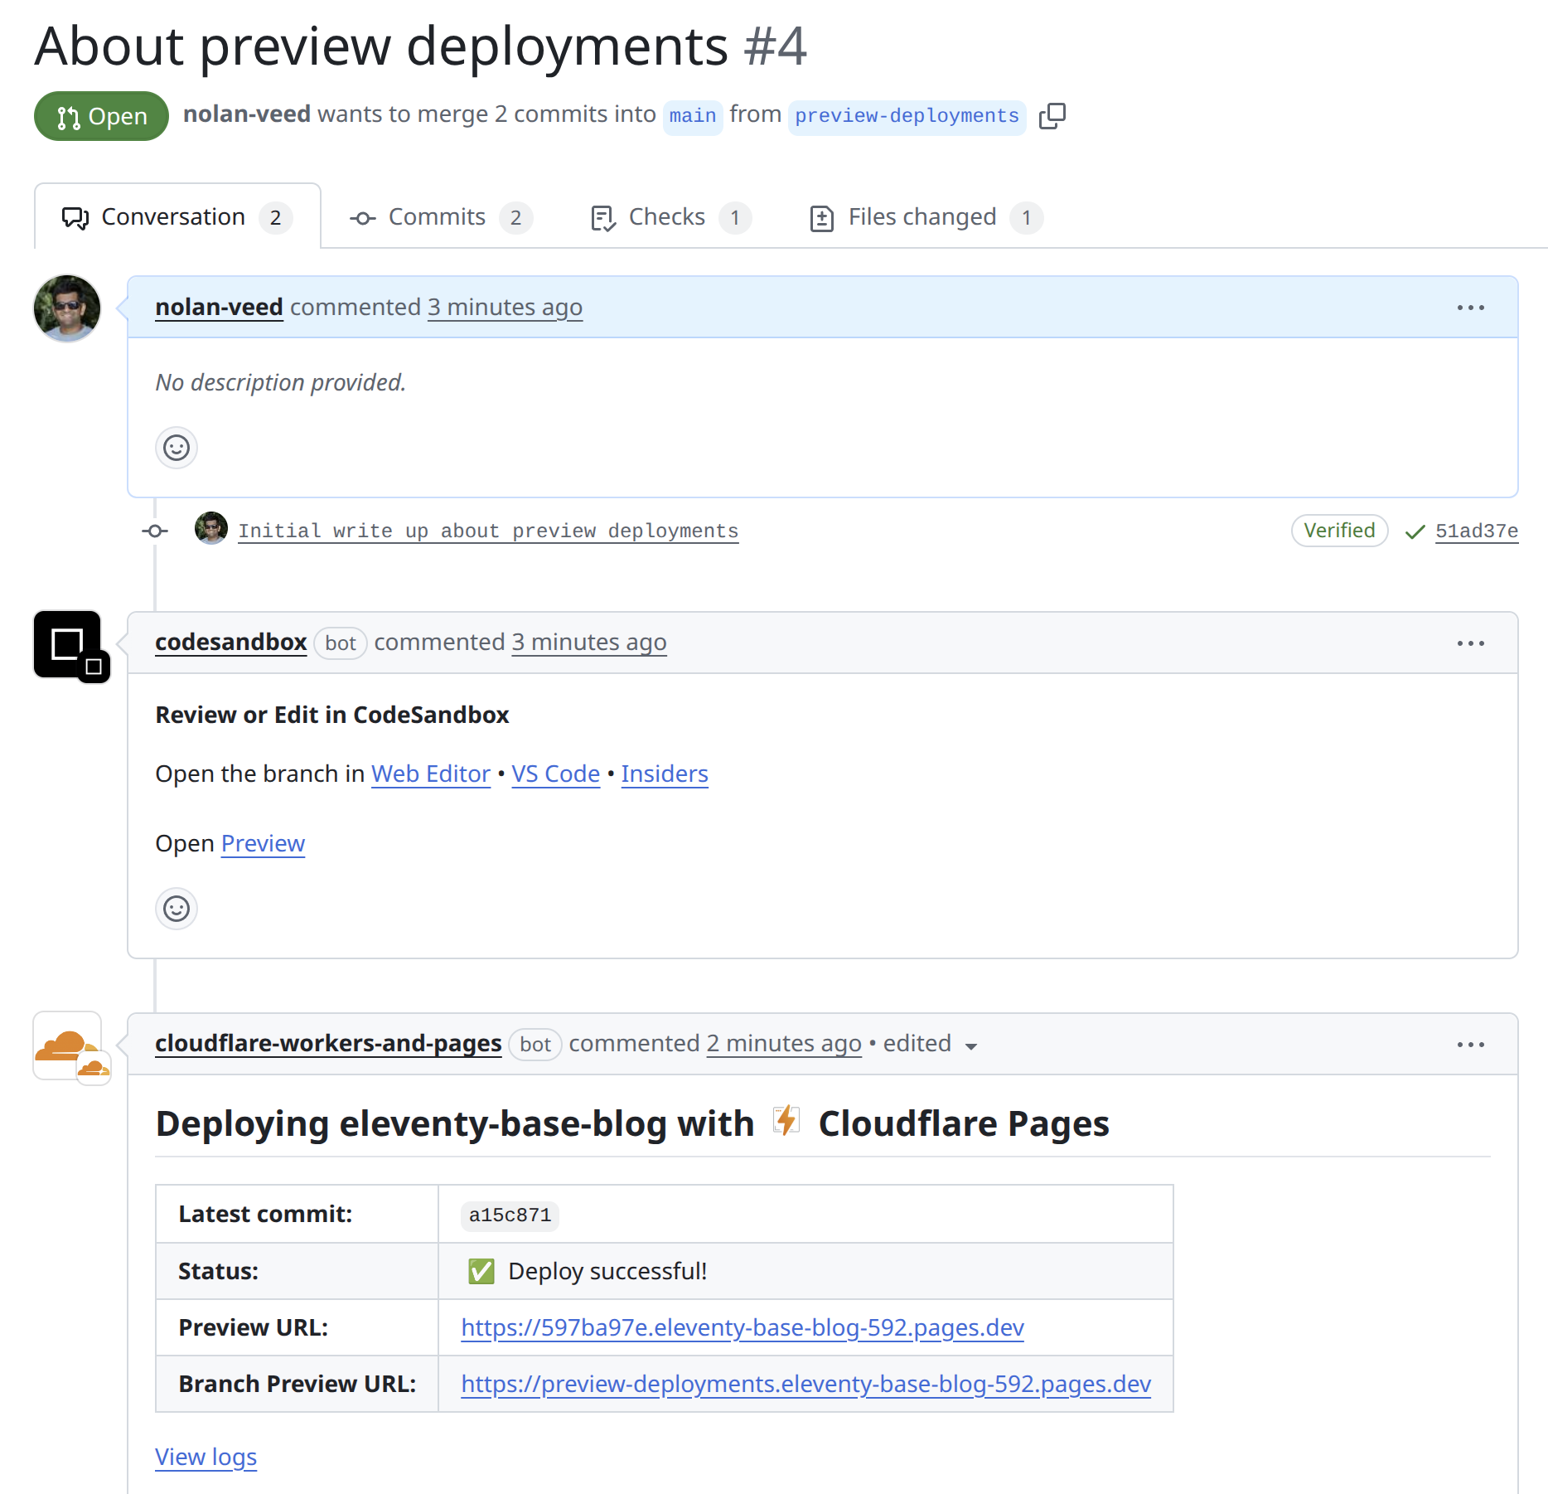The width and height of the screenshot is (1548, 1494).
Task: Switch to the Commits tab
Action: (x=439, y=217)
